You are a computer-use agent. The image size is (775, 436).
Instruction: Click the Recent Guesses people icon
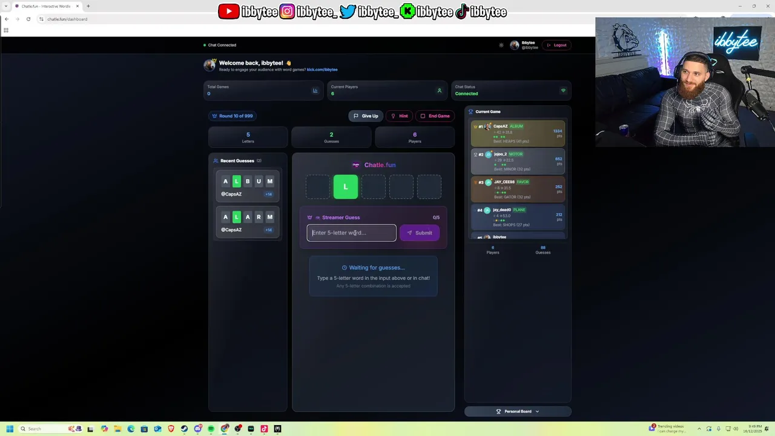click(x=216, y=161)
